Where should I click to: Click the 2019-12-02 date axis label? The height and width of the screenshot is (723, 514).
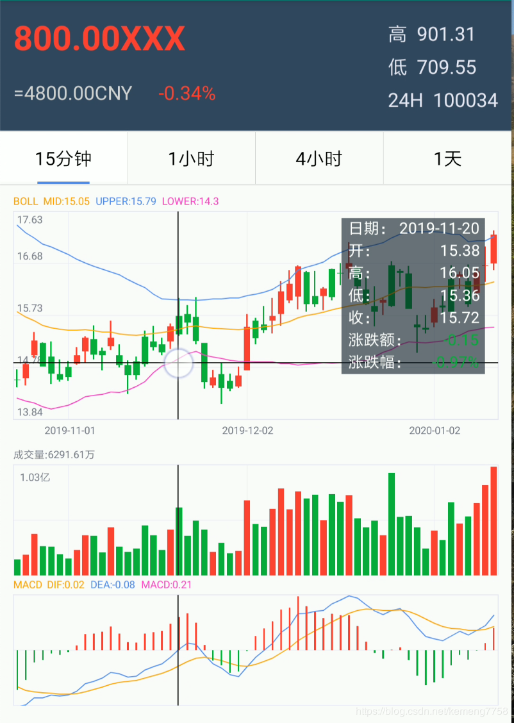(247, 431)
